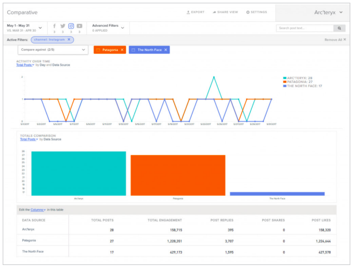Click the Patagonia orange tag color swatch
The image size is (354, 270).
[x=98, y=50]
